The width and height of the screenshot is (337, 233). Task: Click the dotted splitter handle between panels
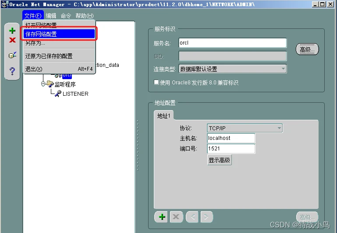[138, 145]
